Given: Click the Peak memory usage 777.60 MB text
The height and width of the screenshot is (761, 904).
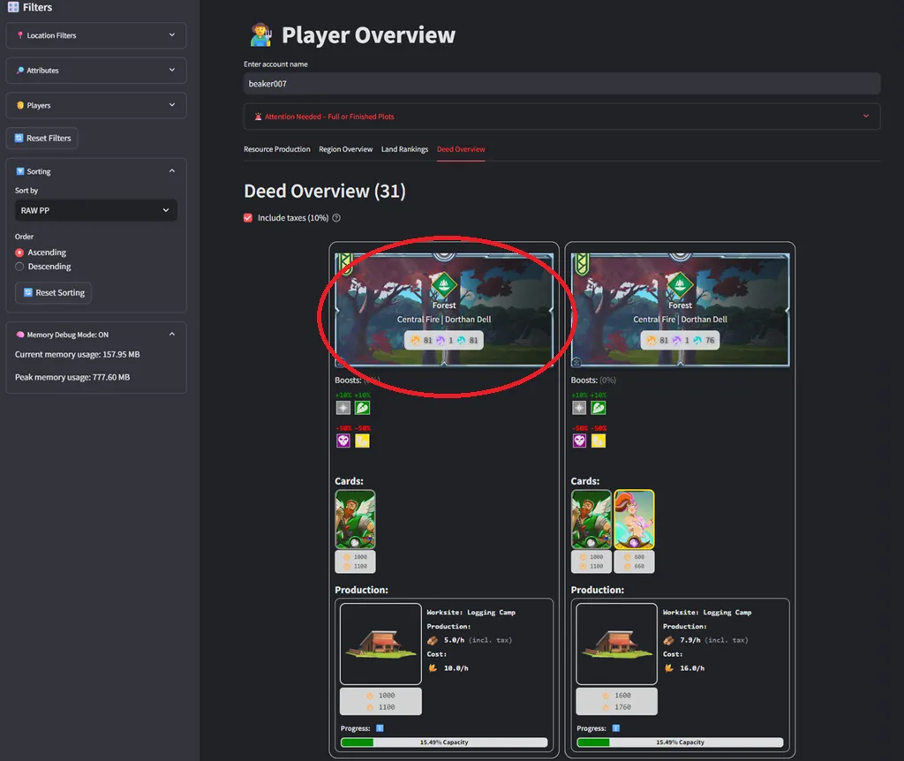Looking at the screenshot, I should tap(72, 377).
